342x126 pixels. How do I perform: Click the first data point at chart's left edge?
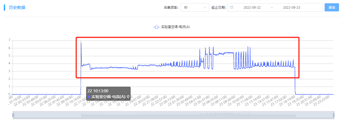click(12, 94)
